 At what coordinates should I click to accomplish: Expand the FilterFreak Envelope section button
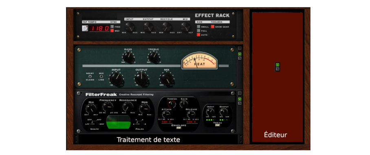(178, 128)
